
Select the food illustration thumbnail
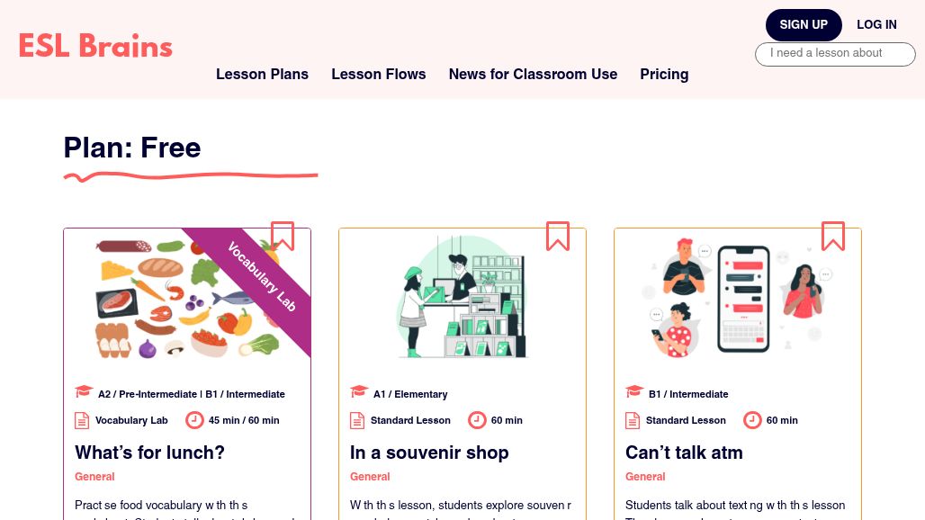(x=187, y=298)
